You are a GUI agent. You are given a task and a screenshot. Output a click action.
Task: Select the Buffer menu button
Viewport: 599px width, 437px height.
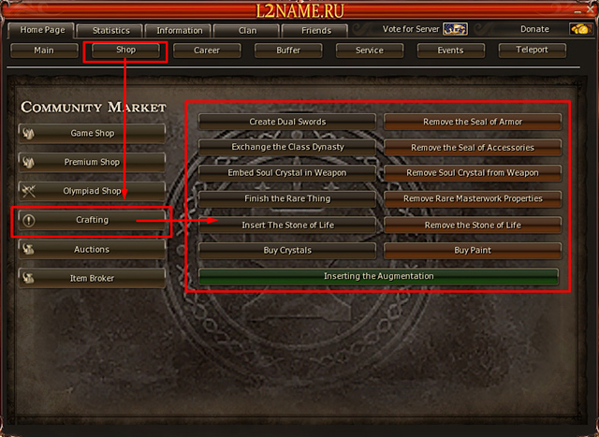pos(288,51)
